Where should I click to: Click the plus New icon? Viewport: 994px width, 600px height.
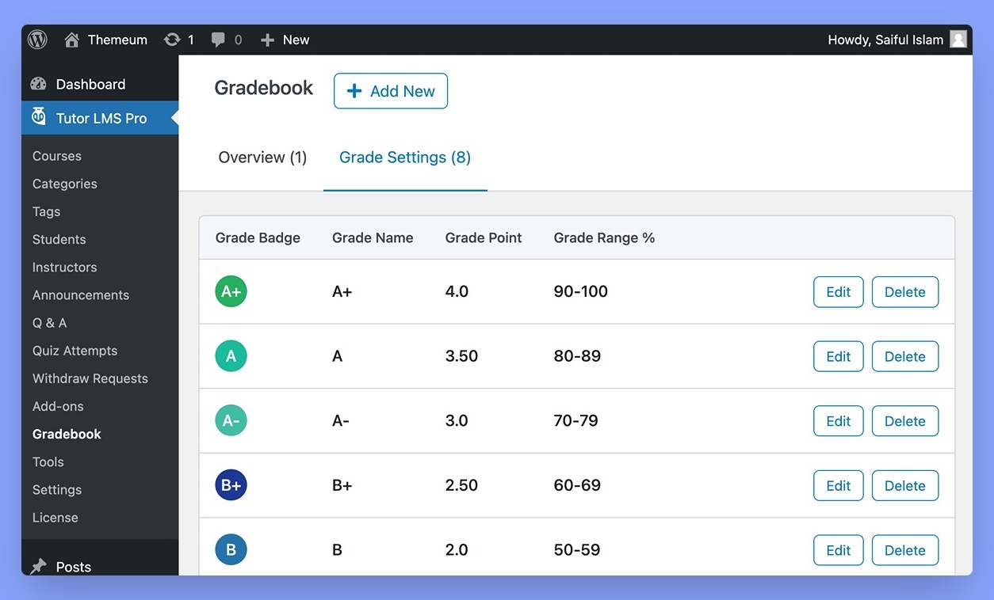click(x=267, y=40)
